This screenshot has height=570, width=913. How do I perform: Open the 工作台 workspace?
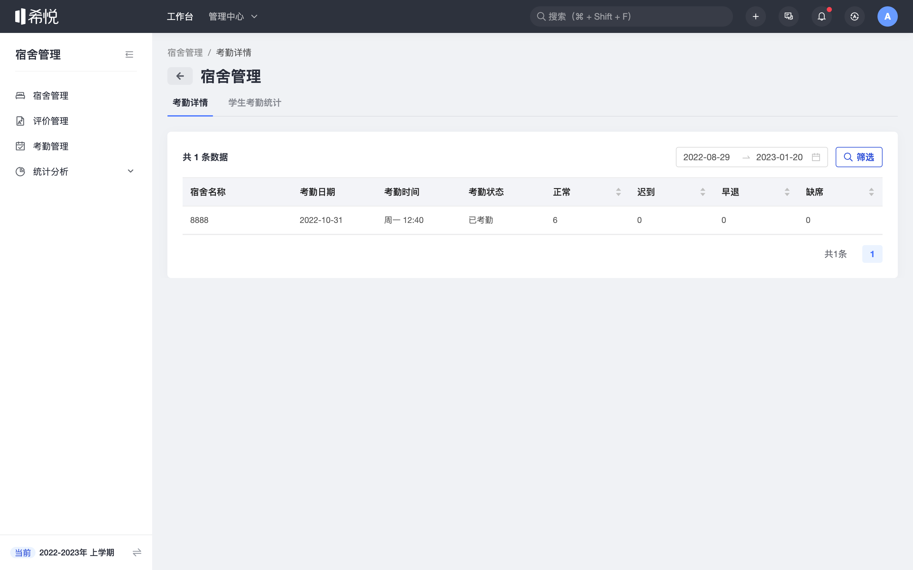coord(180,16)
